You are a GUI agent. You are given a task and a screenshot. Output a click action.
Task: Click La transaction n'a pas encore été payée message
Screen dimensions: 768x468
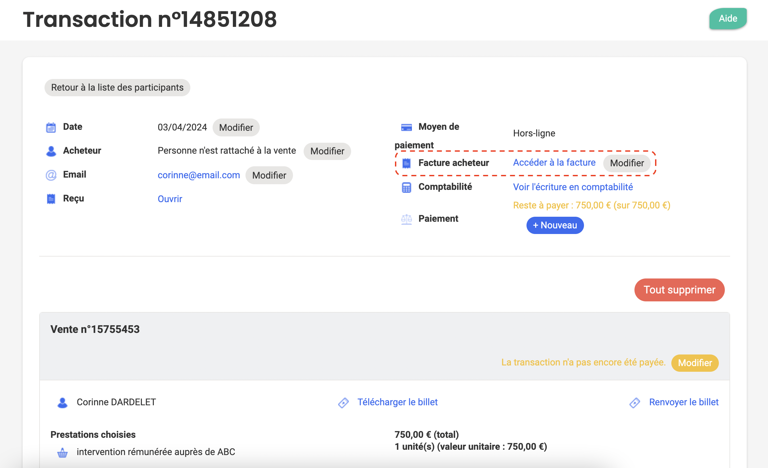(583, 362)
